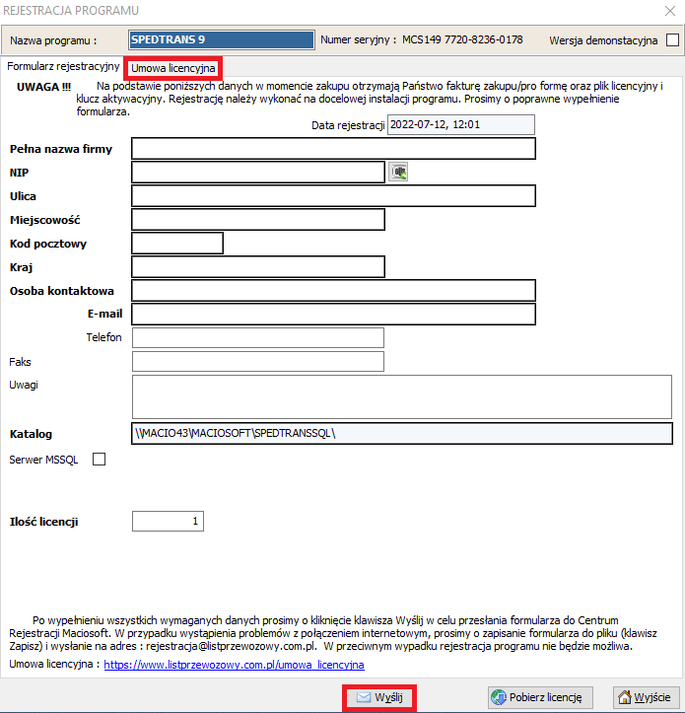685x713 pixels.
Task: Click into the Telefon field
Action: [258, 338]
